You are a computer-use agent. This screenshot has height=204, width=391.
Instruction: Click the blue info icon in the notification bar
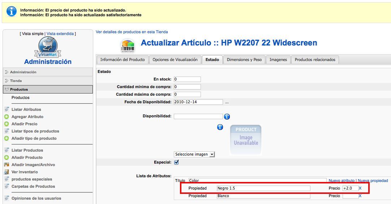[12, 12]
